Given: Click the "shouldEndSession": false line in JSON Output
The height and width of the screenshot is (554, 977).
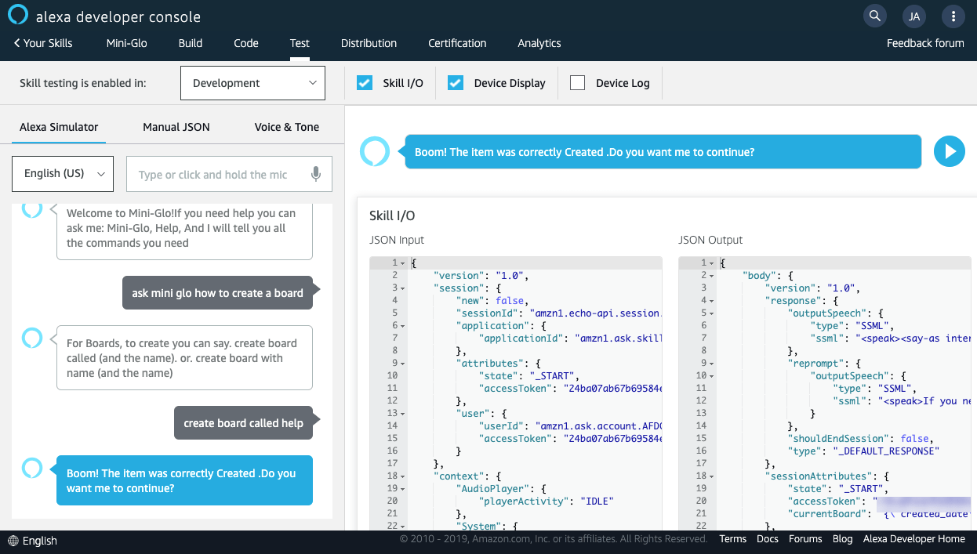Looking at the screenshot, I should (x=860, y=439).
